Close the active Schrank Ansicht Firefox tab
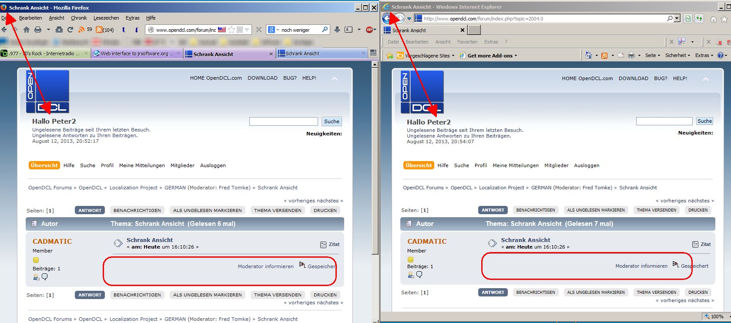 coord(271,54)
